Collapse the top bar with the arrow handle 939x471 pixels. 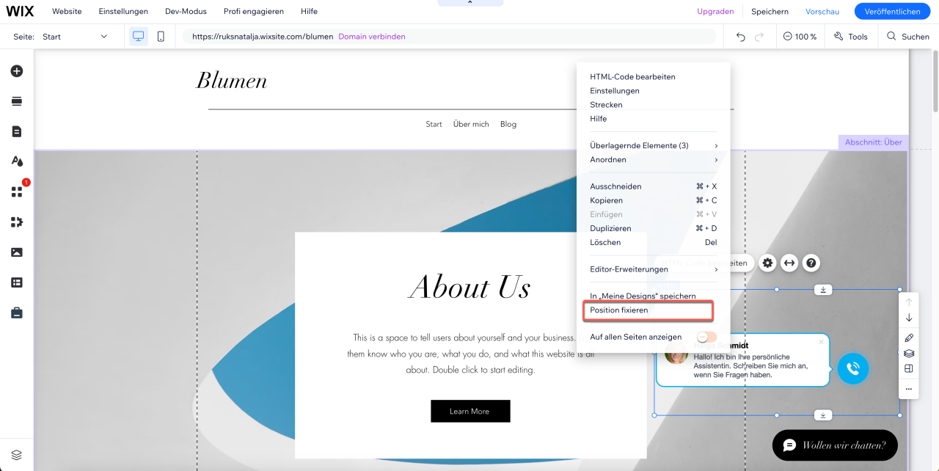point(470,3)
